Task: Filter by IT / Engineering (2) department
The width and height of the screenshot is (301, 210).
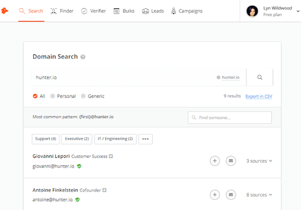Action: coord(116,139)
